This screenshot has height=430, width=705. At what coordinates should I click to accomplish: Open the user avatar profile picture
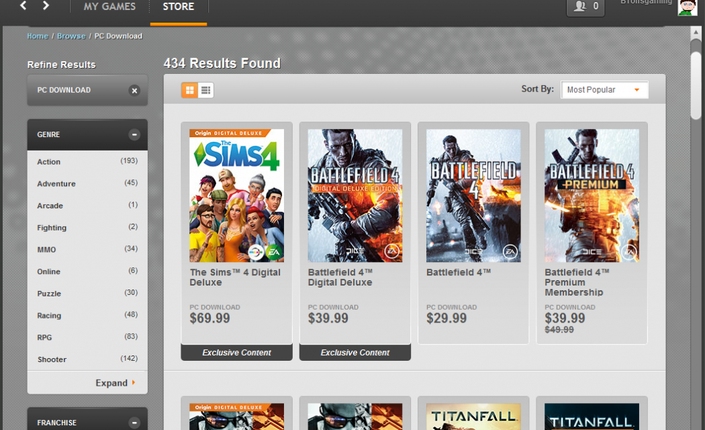(687, 7)
